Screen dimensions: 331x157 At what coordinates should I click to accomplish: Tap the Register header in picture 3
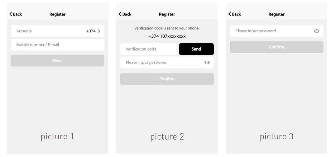coord(276,14)
